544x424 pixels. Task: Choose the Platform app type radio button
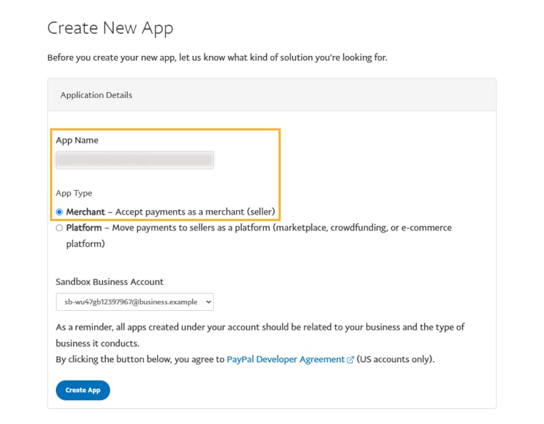(59, 228)
